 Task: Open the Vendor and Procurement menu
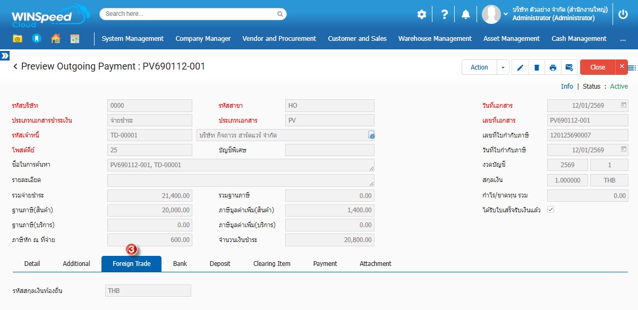point(279,39)
